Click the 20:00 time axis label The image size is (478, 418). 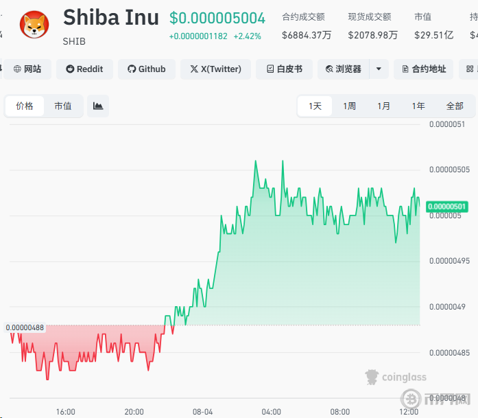134,412
